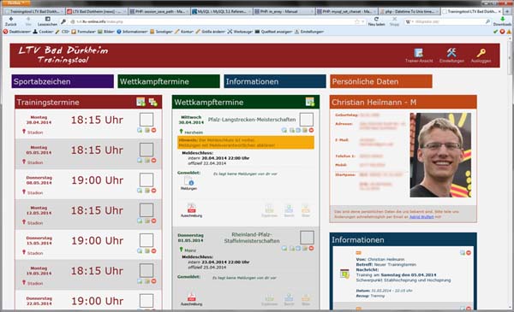Tick checkbox for Montag 19.05.2014 training

[x=146, y=270]
